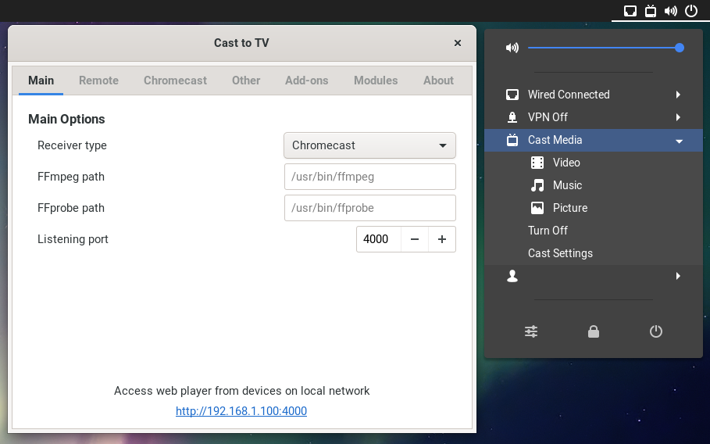The height and width of the screenshot is (444, 710).
Task: Open the Receiver type dropdown
Action: coord(370,145)
